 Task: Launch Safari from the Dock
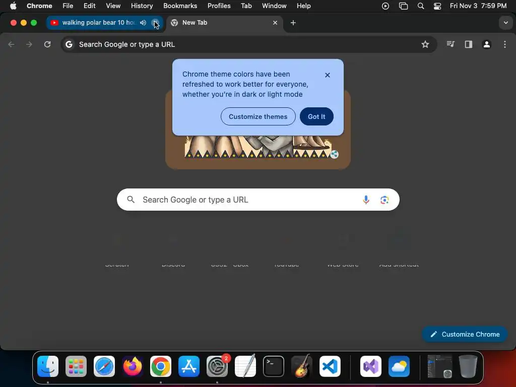pyautogui.click(x=104, y=366)
